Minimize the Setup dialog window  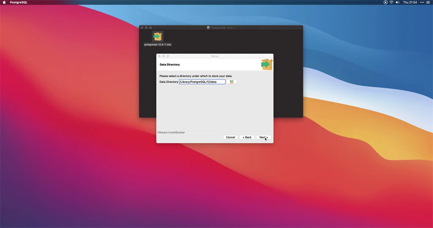pos(164,56)
